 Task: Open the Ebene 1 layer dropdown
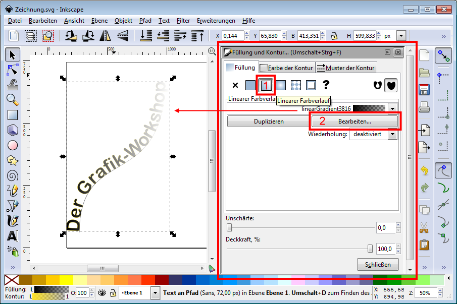pyautogui.click(x=156, y=293)
